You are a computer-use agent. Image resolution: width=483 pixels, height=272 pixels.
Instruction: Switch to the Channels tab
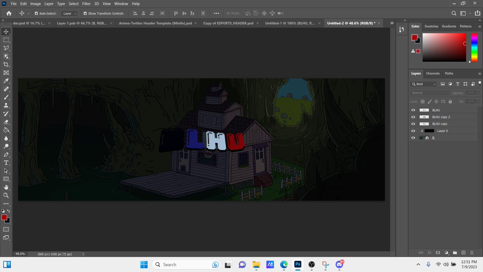click(433, 73)
